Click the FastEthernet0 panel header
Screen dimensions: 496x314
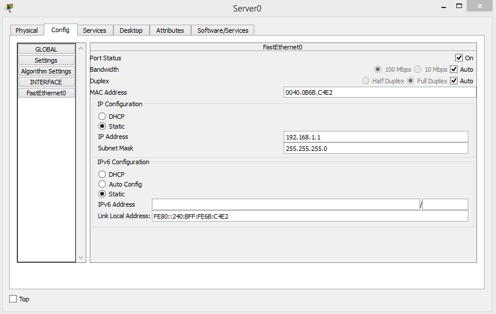tap(283, 47)
